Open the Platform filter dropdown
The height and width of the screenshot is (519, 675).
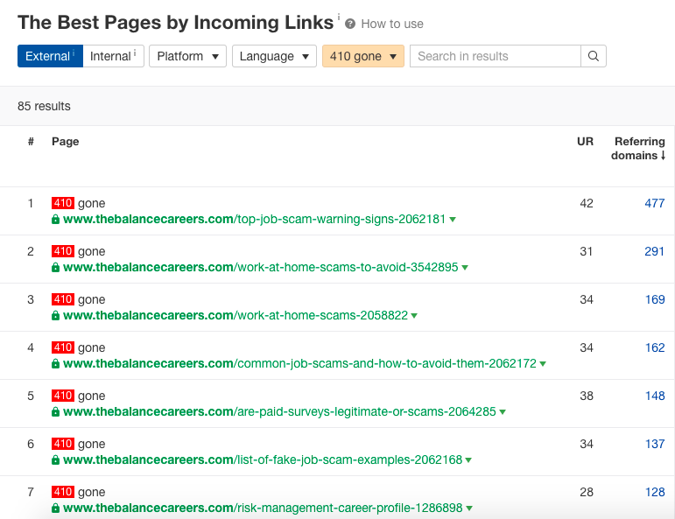[187, 56]
